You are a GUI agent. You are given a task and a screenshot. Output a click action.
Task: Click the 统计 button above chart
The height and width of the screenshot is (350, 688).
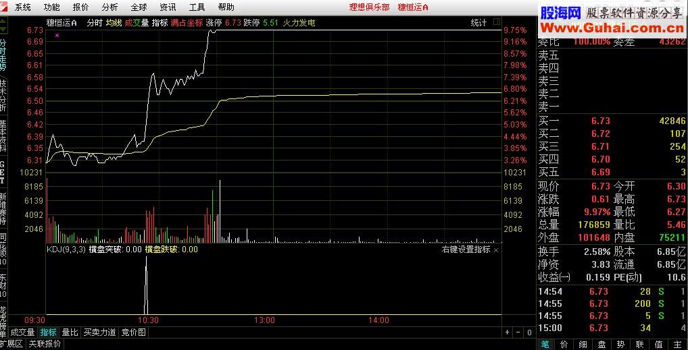478,23
